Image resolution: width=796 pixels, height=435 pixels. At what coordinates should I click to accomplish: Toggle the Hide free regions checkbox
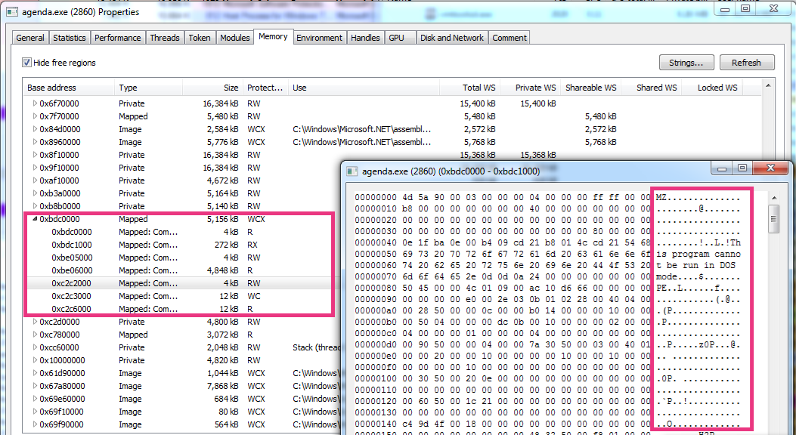27,63
